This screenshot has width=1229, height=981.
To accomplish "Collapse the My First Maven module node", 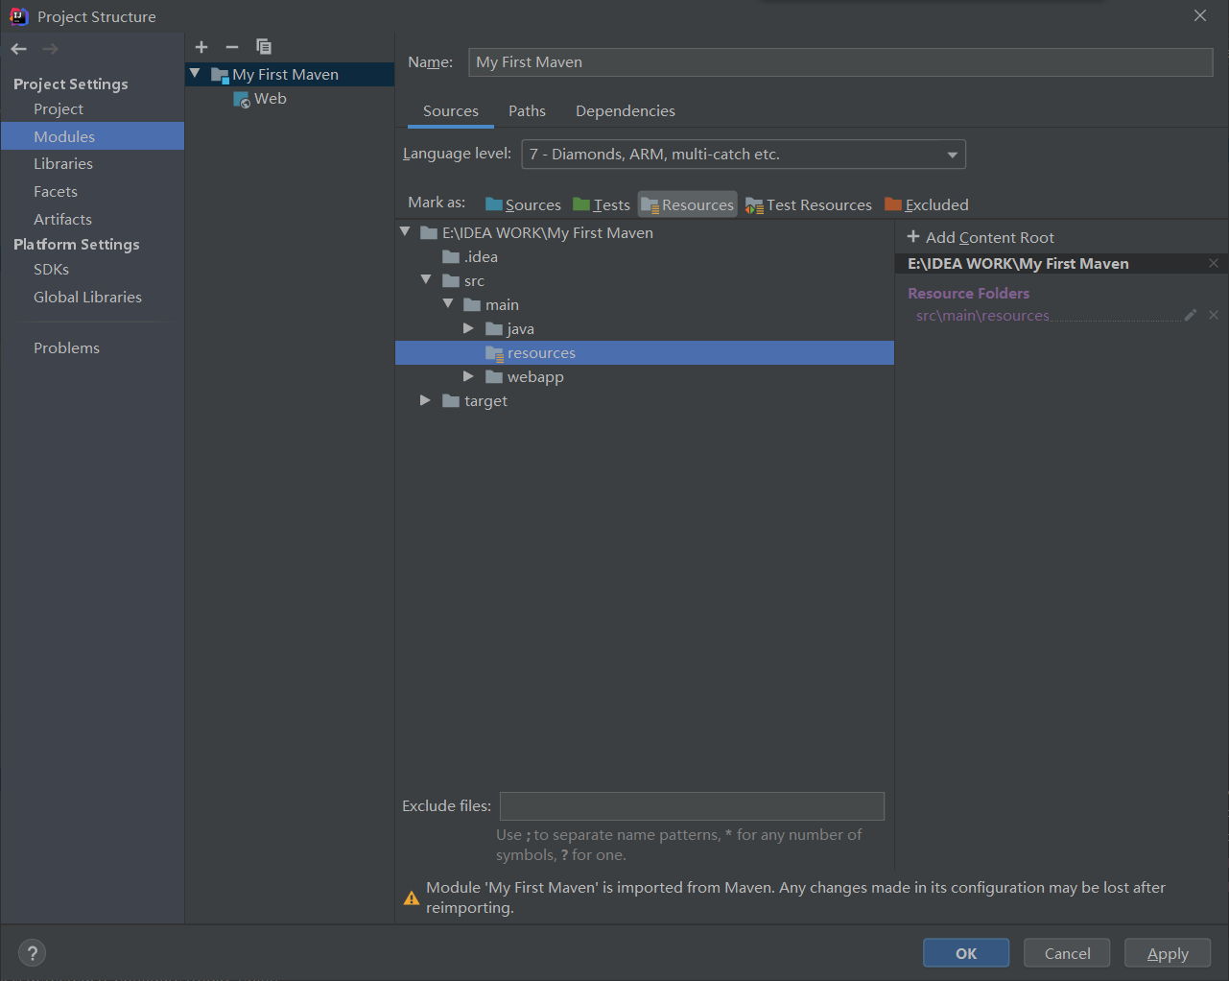I will (195, 74).
